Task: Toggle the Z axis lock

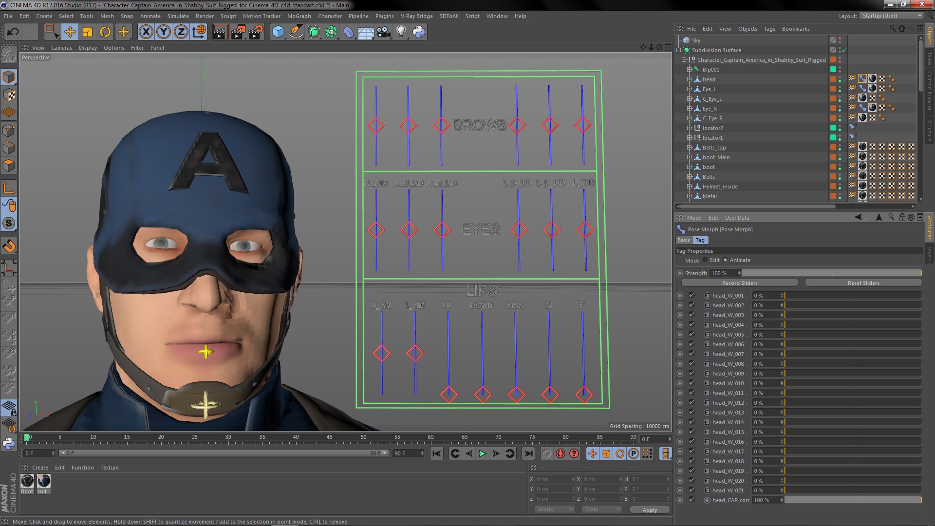Action: point(181,32)
